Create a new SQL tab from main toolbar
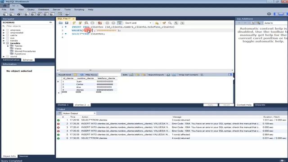Image resolution: width=288 pixels, height=162 pixels. tap(5, 14)
